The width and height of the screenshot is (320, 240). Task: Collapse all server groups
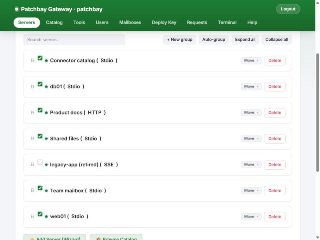point(276,40)
